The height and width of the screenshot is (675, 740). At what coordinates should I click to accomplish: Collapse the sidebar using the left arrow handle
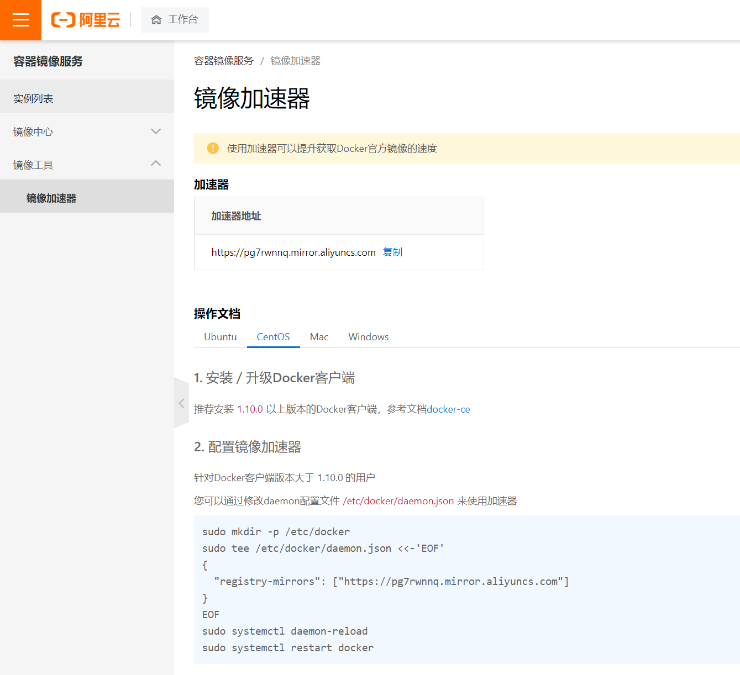[x=181, y=403]
